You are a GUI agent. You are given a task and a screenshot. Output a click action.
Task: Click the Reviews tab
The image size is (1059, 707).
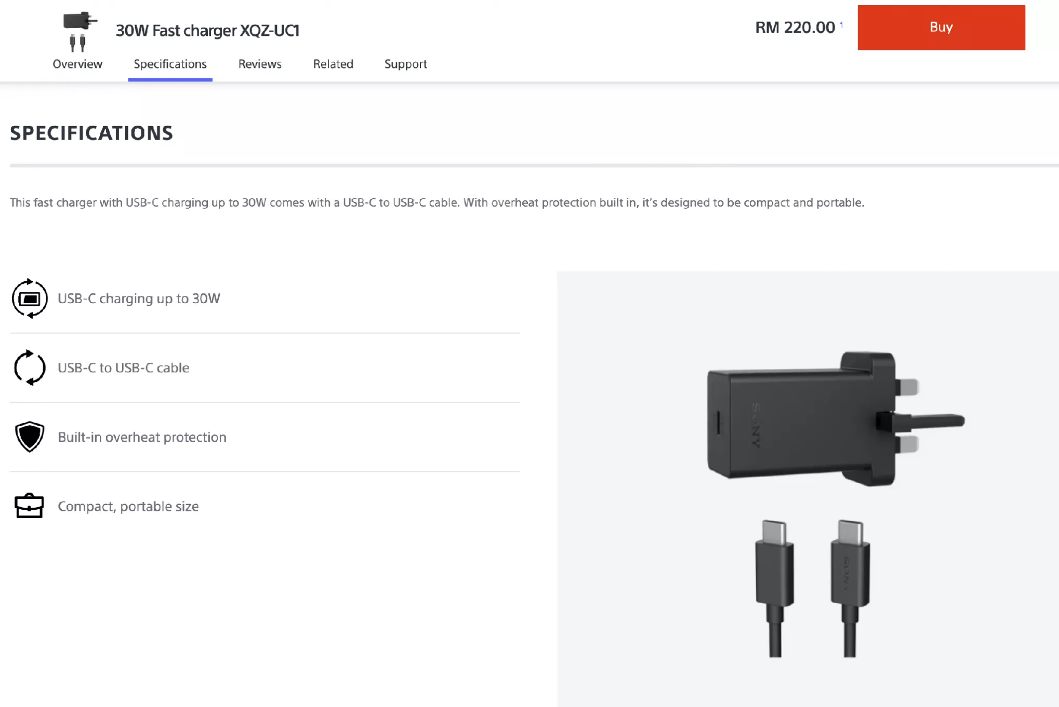(x=260, y=64)
